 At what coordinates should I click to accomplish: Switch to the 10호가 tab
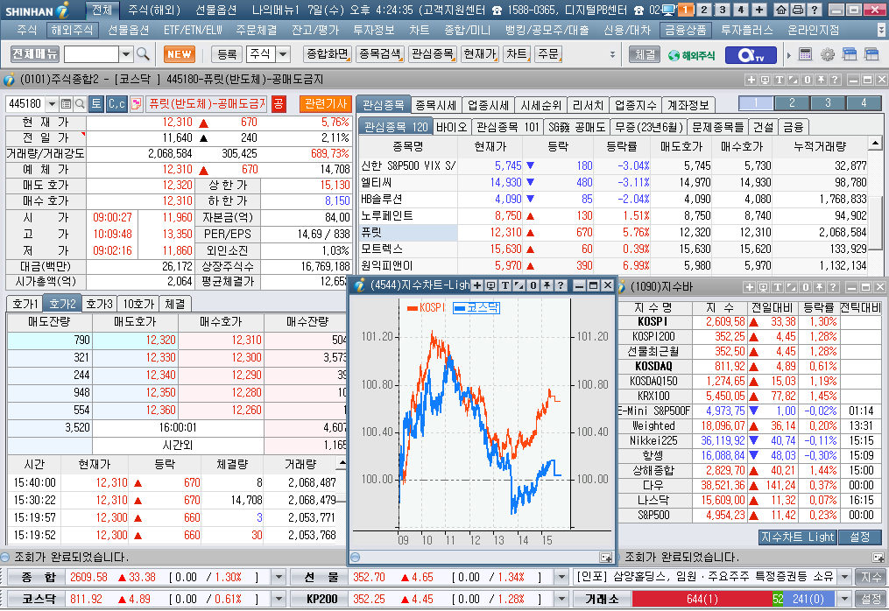(138, 304)
